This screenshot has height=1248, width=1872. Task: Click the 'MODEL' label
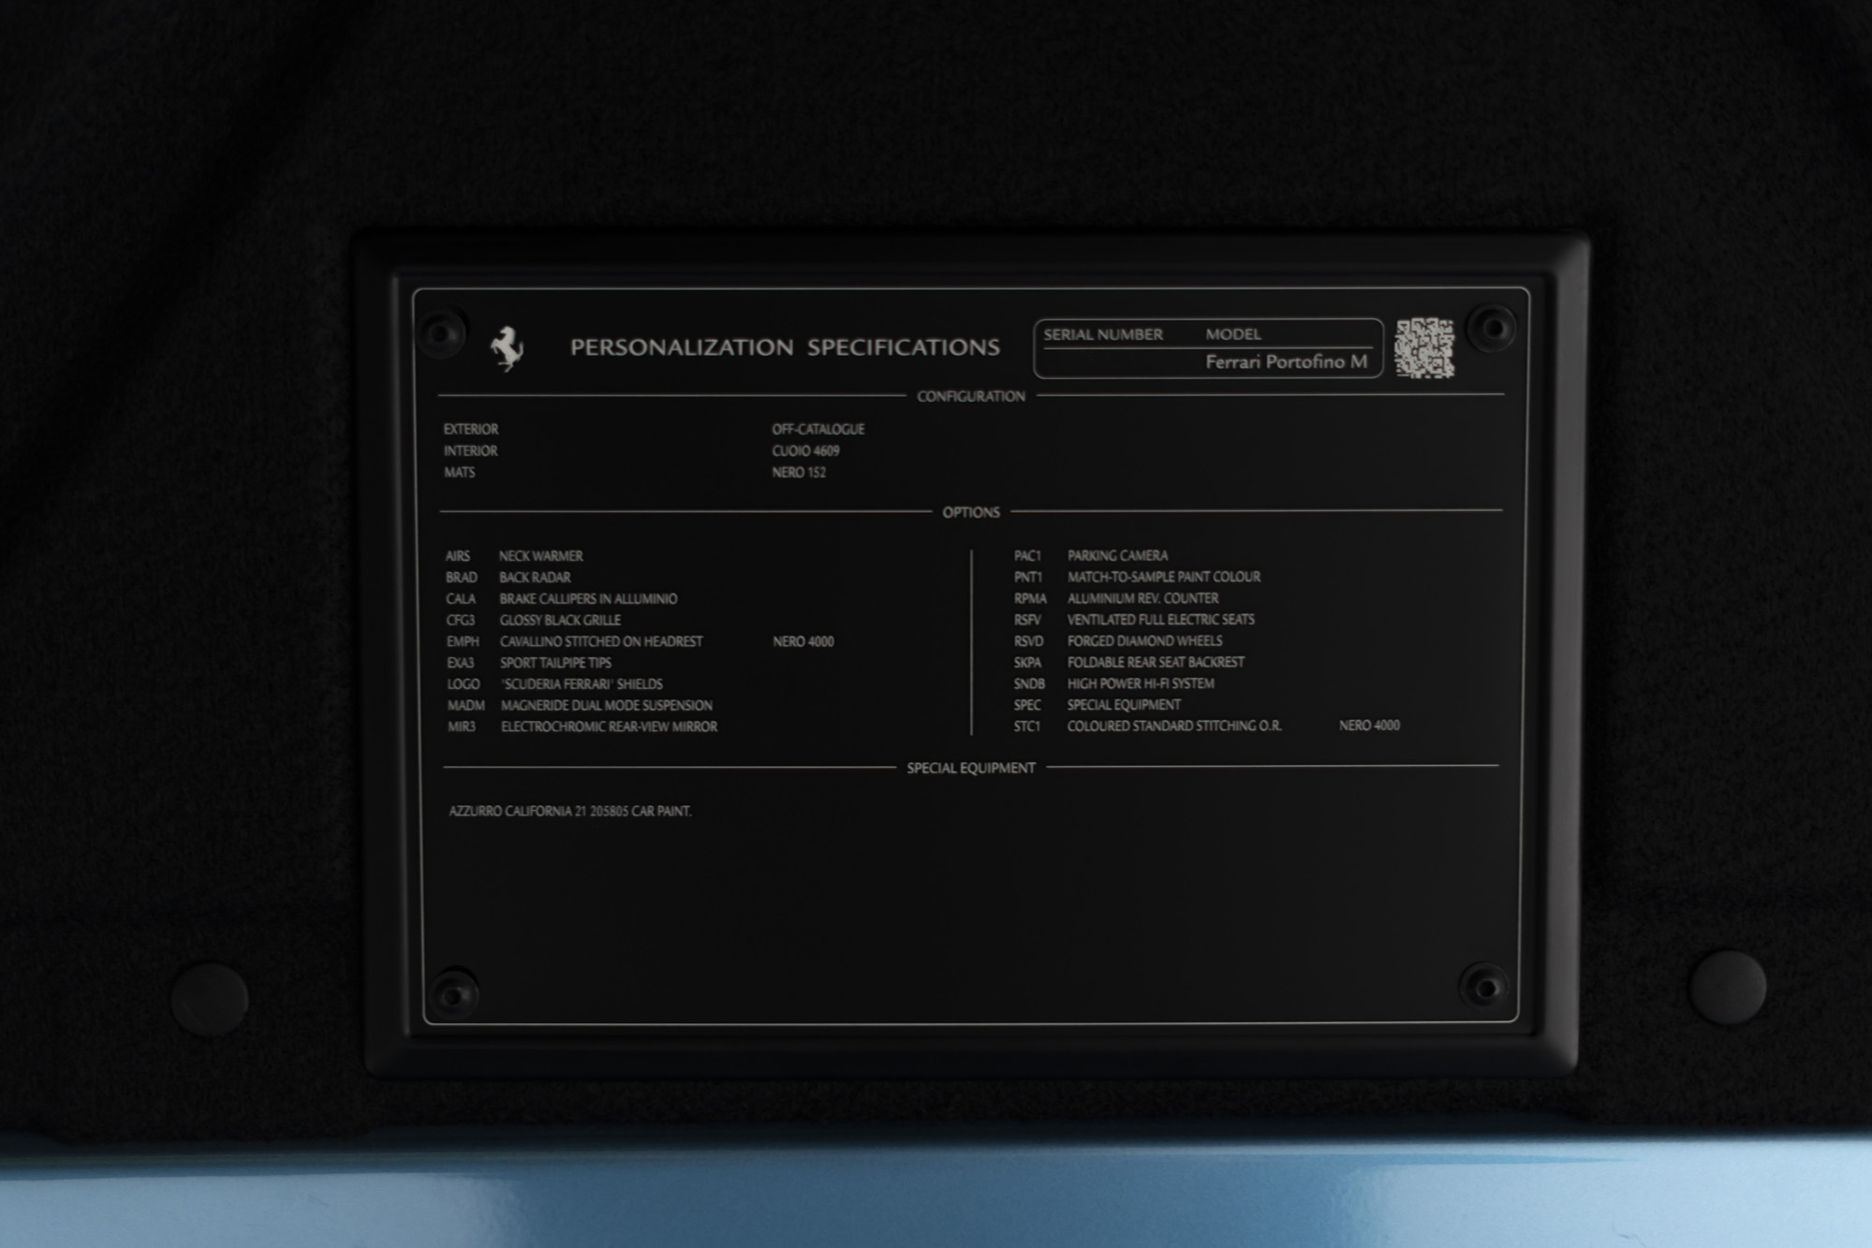point(1233,334)
